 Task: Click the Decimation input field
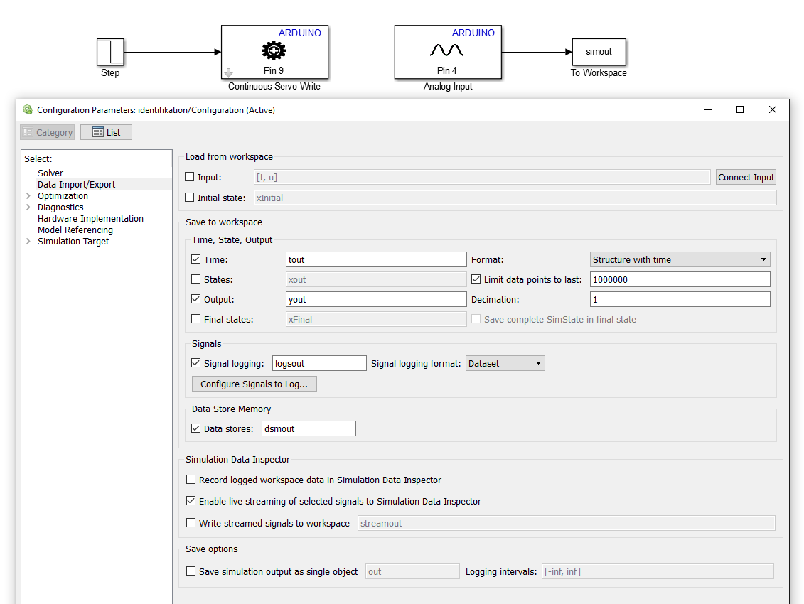pyautogui.click(x=680, y=300)
